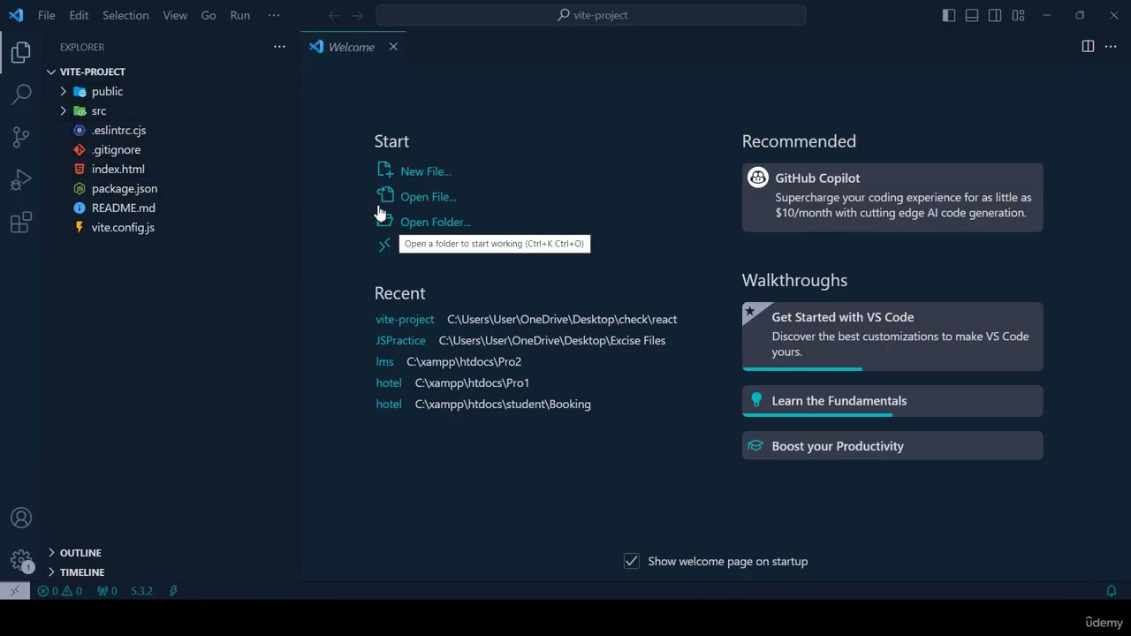
Task: Open the Run menu
Action: tap(239, 15)
